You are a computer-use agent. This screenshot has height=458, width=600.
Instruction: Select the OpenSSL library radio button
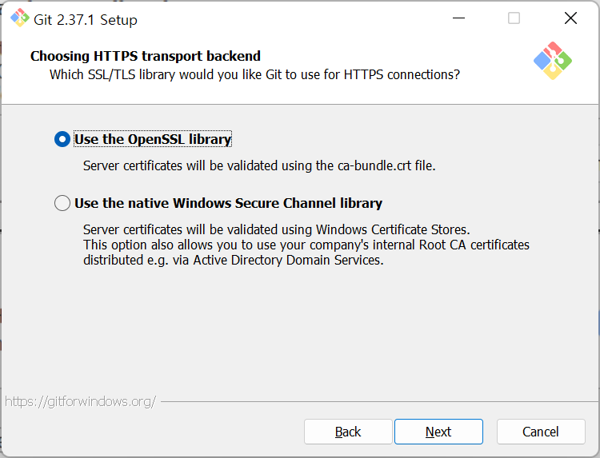pos(62,139)
